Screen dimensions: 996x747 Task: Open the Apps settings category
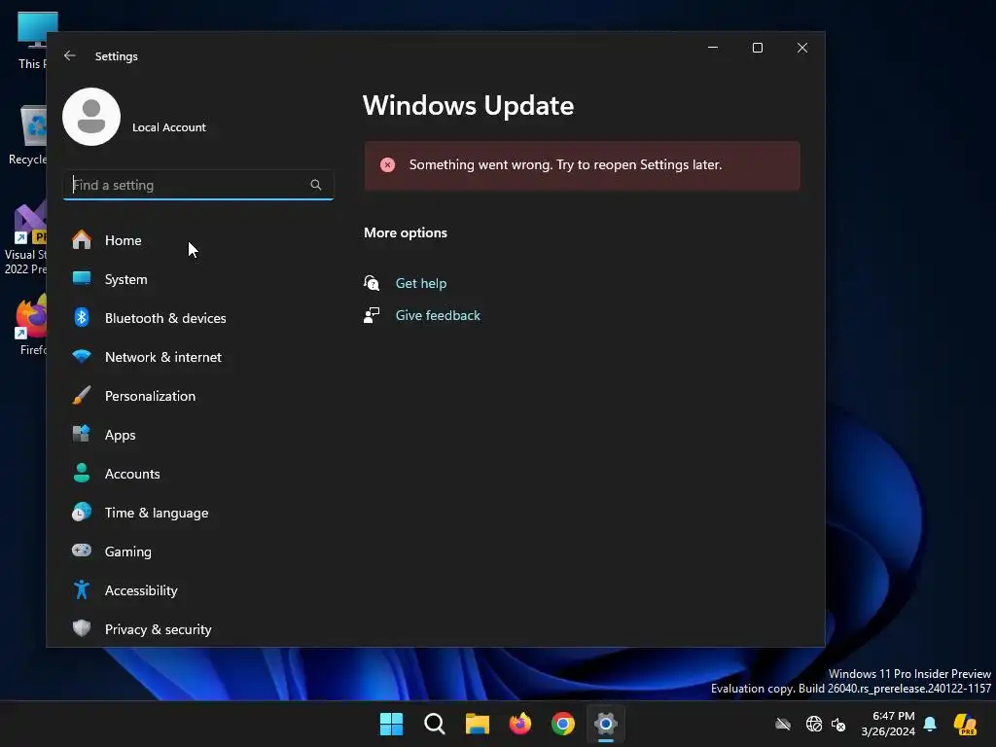click(198, 435)
